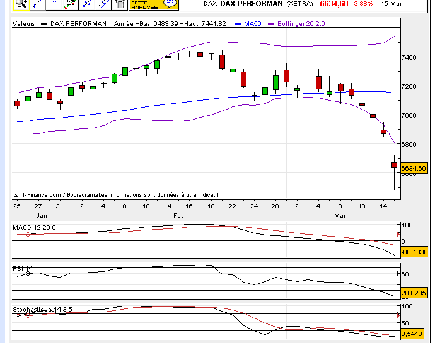Click the 7000 price axis label

point(409,115)
